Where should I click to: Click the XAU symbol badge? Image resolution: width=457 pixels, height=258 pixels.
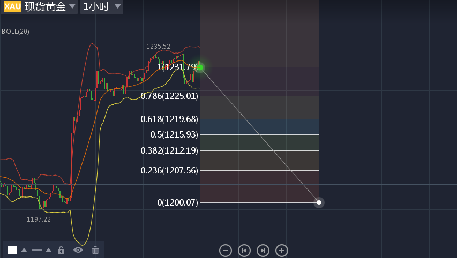(12, 7)
